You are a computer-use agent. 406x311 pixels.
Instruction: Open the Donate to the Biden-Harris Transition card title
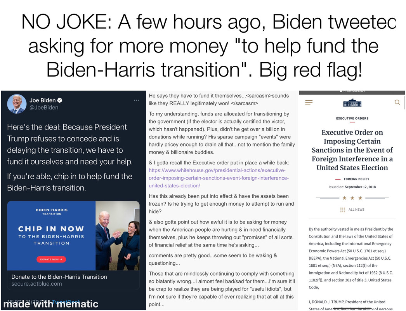click(59, 277)
